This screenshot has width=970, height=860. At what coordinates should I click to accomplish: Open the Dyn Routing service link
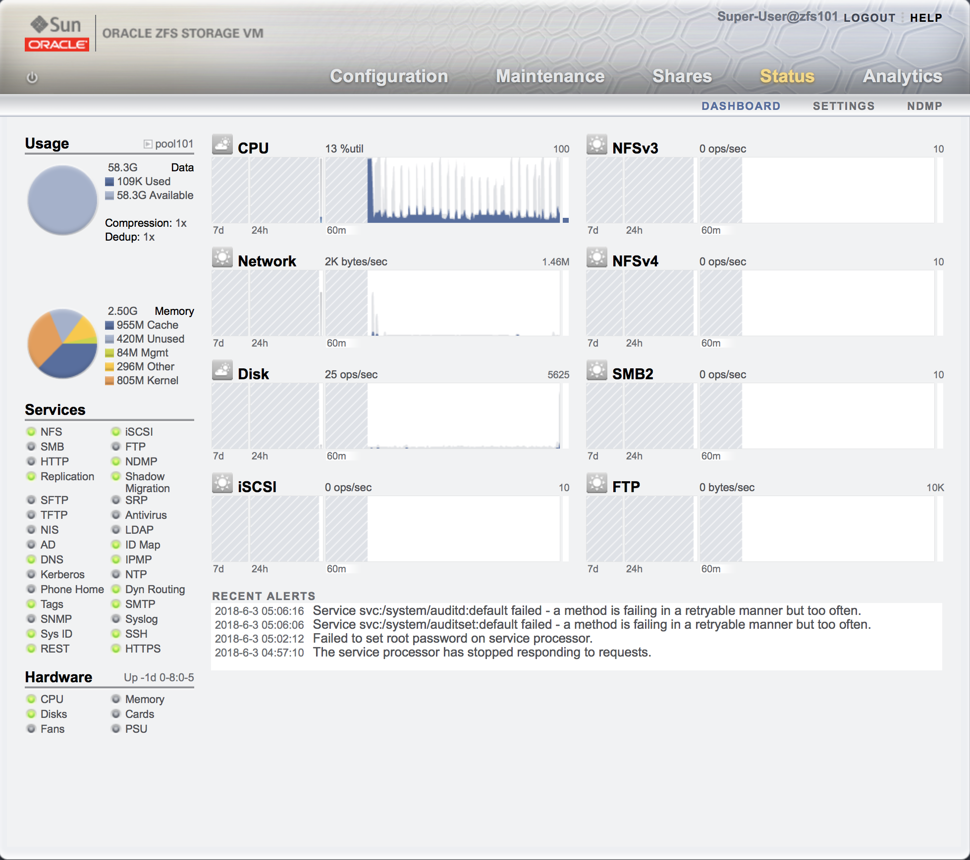[x=155, y=589]
